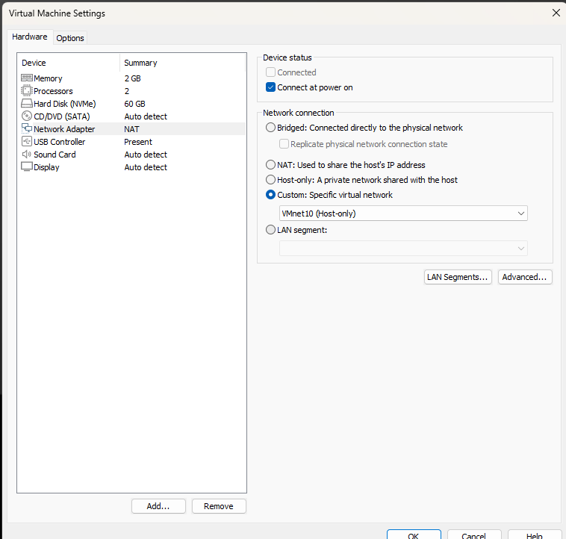
Task: Select the Bridged network radio button
Action: click(271, 128)
